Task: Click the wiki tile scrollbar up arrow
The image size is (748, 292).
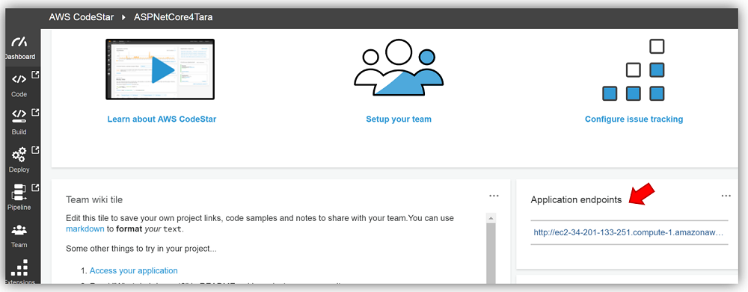Action: pos(490,218)
